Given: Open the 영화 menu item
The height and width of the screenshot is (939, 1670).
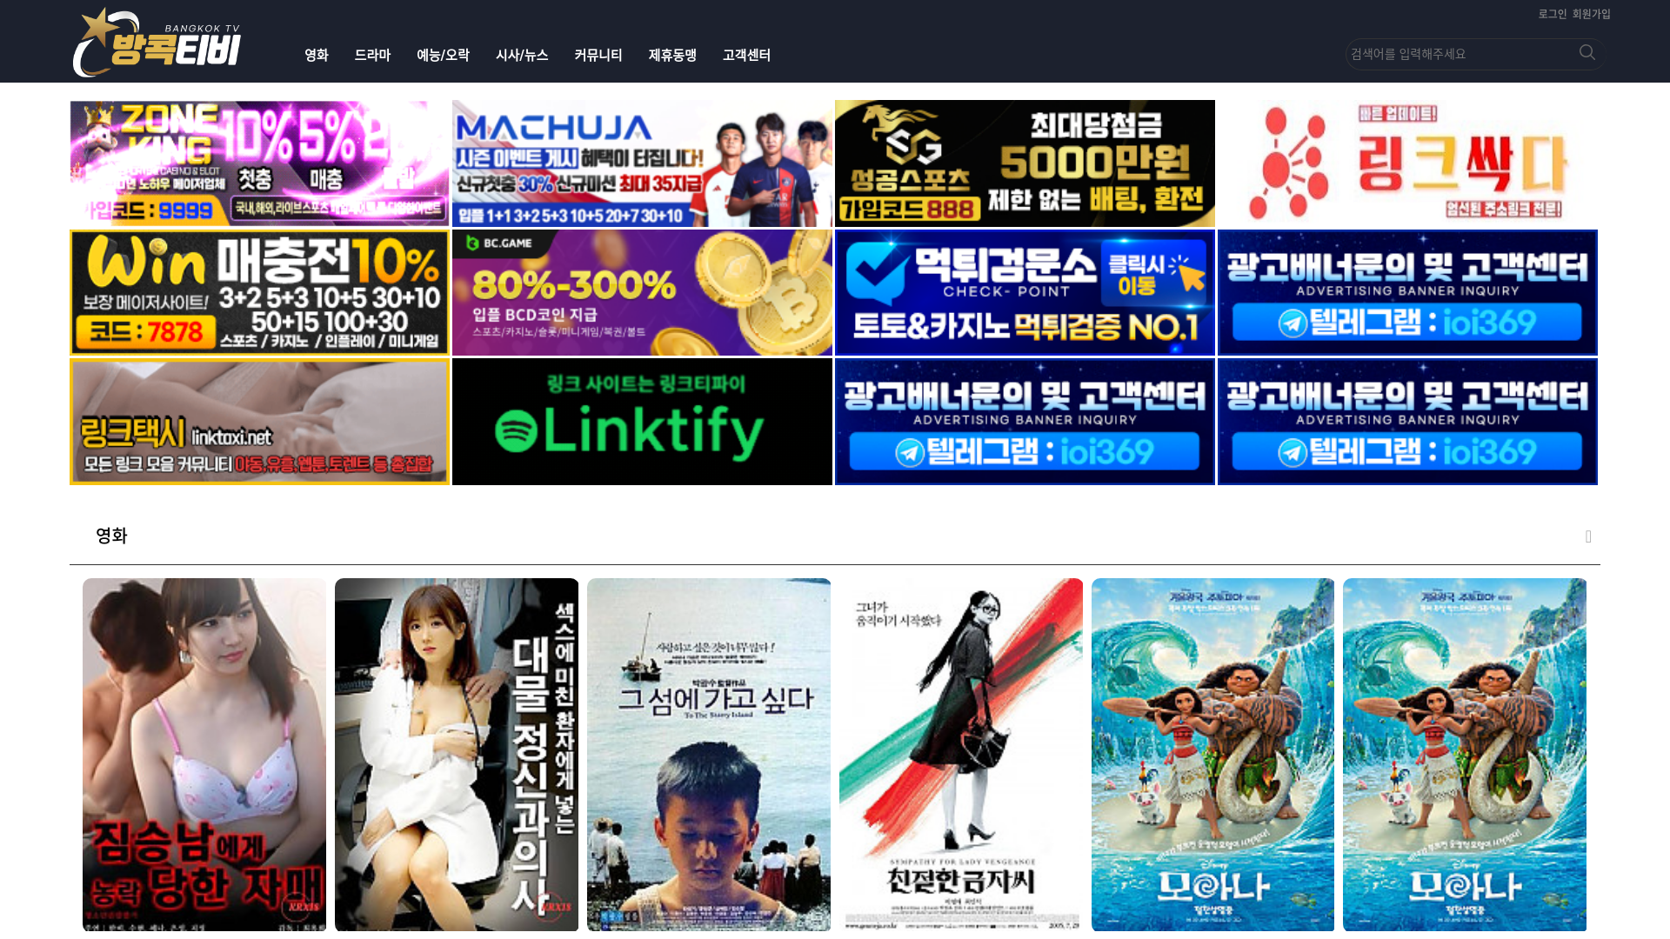Looking at the screenshot, I should click(x=317, y=55).
